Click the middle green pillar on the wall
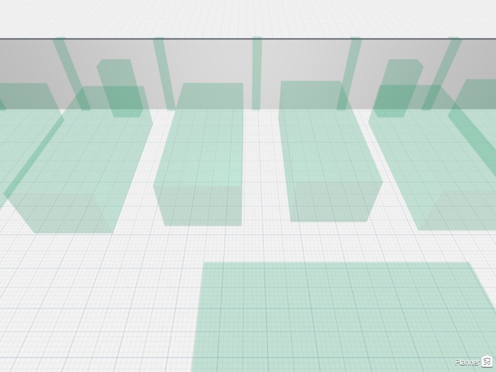 point(257,72)
